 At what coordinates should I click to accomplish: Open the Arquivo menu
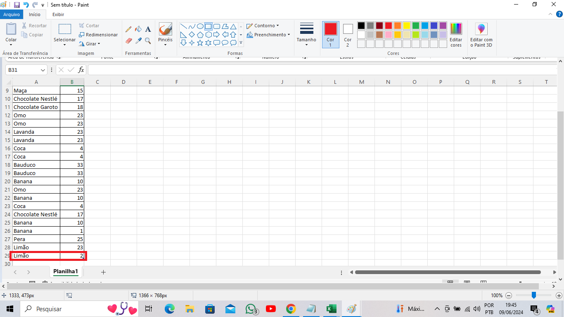point(12,14)
